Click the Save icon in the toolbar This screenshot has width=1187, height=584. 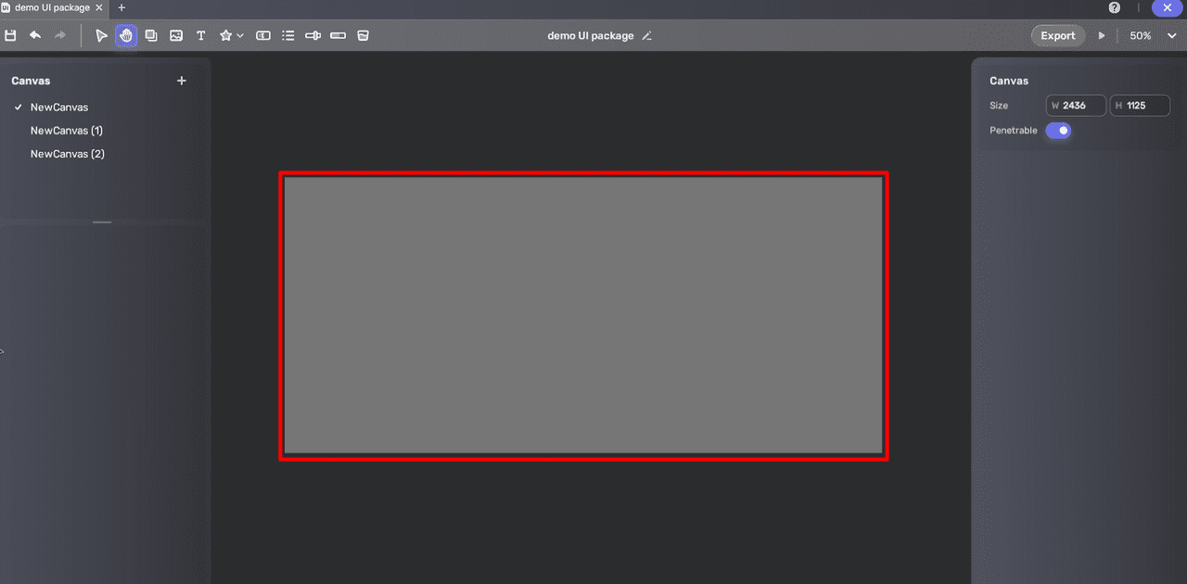(11, 36)
